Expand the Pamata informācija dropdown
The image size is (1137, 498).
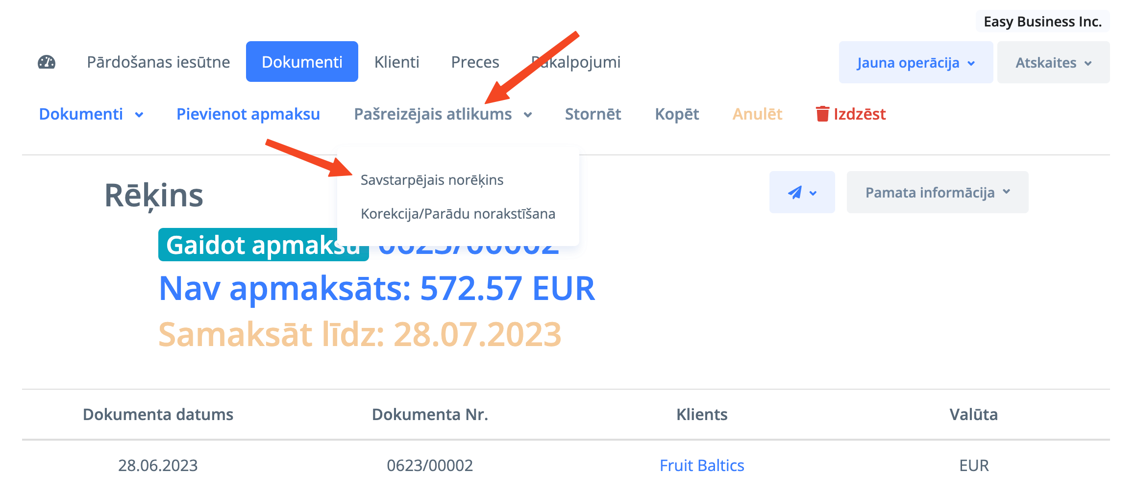click(x=937, y=192)
